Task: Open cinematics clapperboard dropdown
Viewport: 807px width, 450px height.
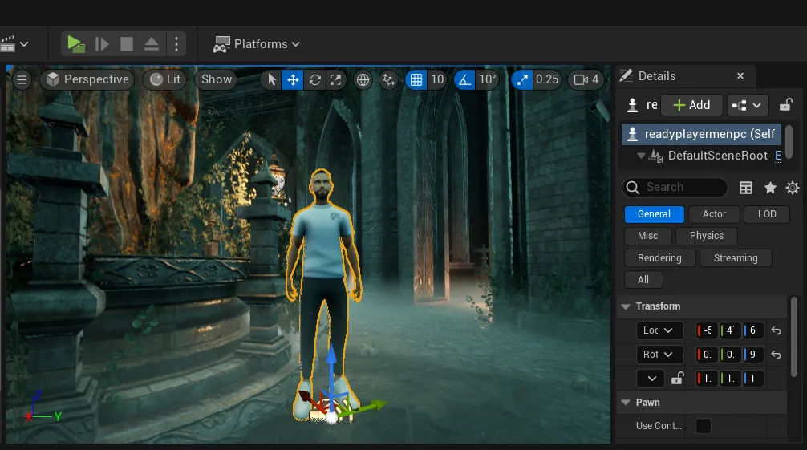Action: [14, 44]
